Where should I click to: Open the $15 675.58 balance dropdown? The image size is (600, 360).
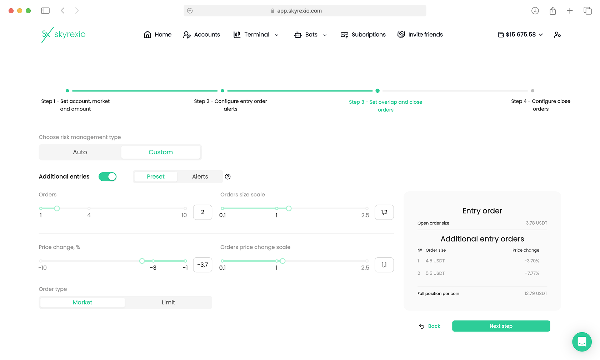point(520,35)
